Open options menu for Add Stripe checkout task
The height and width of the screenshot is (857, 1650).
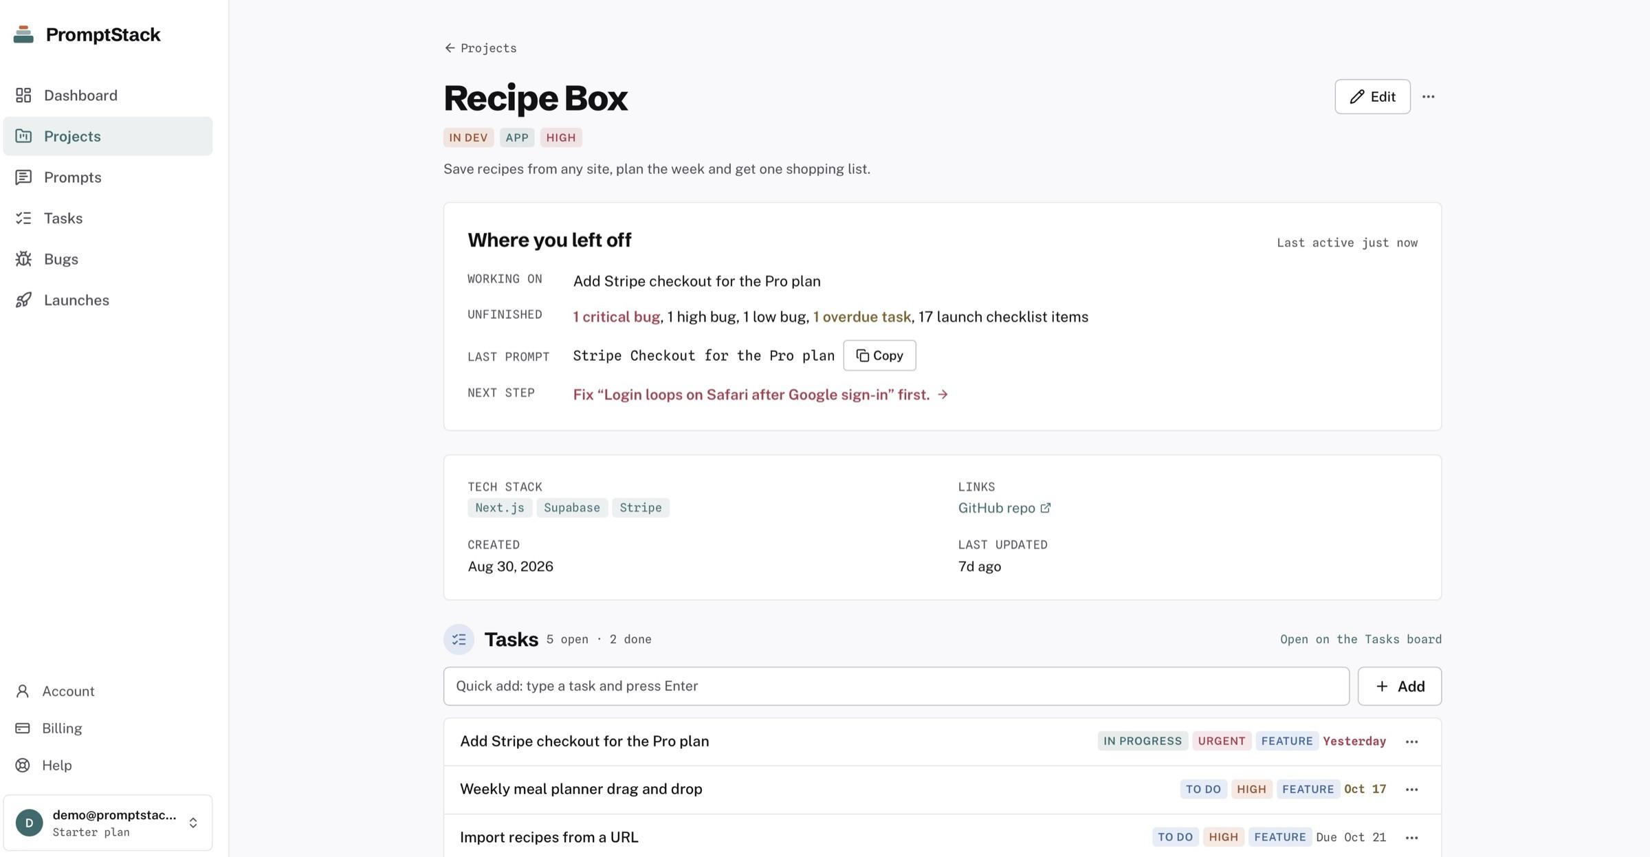(x=1411, y=742)
